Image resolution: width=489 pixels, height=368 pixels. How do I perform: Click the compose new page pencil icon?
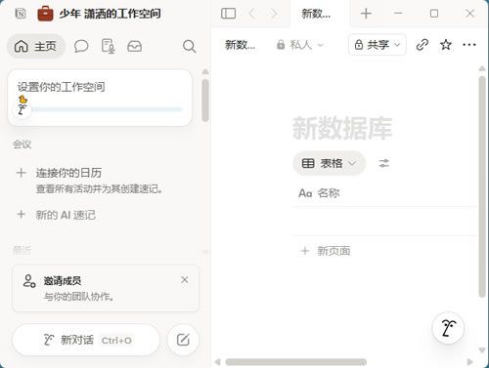pyautogui.click(x=183, y=340)
